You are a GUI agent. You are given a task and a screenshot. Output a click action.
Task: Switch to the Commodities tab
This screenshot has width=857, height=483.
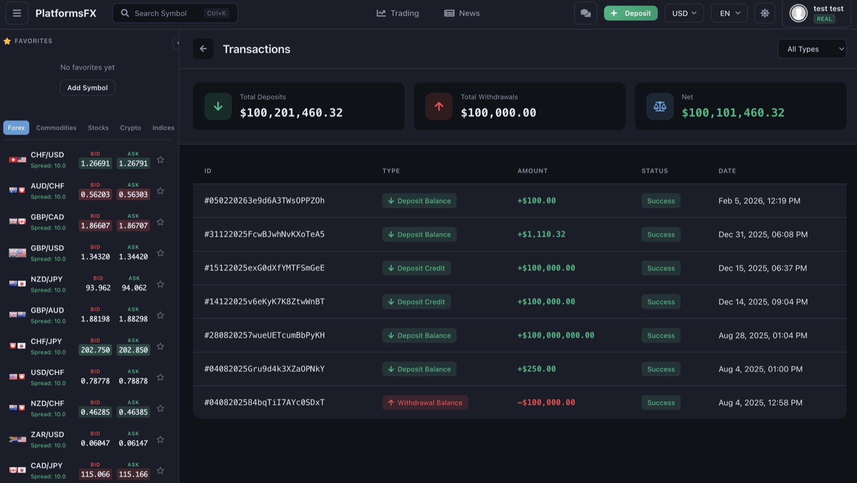[x=56, y=127]
